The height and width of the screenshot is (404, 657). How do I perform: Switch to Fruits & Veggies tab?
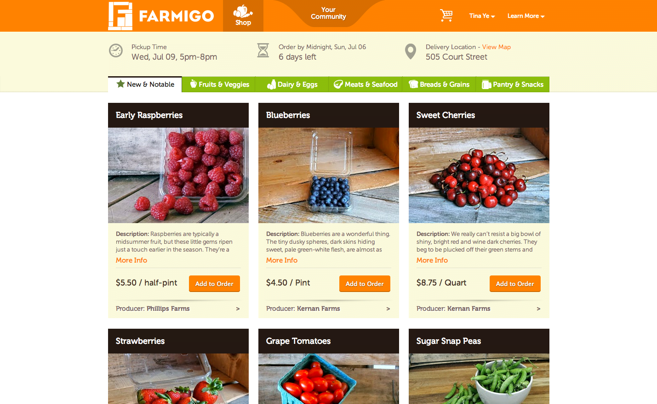[219, 84]
